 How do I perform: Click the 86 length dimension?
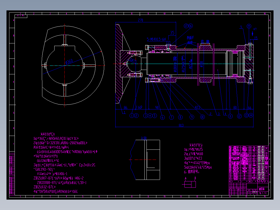[x=125, y=107]
